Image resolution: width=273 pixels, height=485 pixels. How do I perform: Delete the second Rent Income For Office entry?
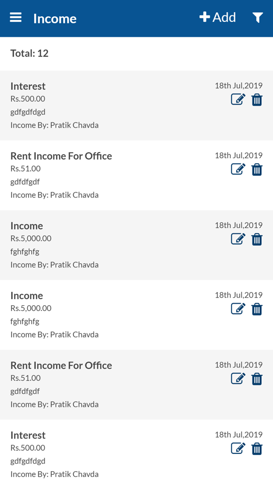[x=257, y=379]
